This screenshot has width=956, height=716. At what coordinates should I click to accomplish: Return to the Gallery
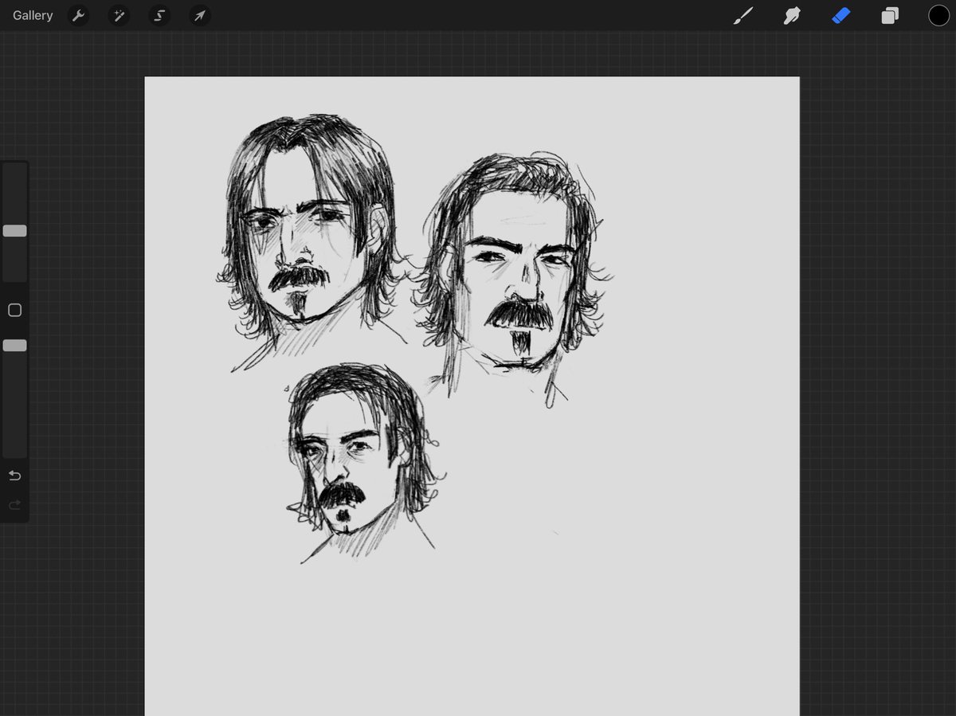tap(33, 15)
